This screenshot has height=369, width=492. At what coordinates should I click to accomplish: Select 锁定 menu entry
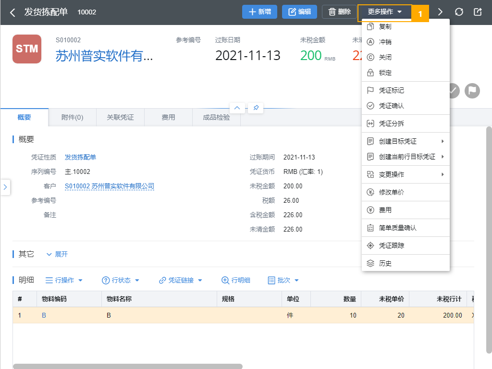[x=406, y=73]
